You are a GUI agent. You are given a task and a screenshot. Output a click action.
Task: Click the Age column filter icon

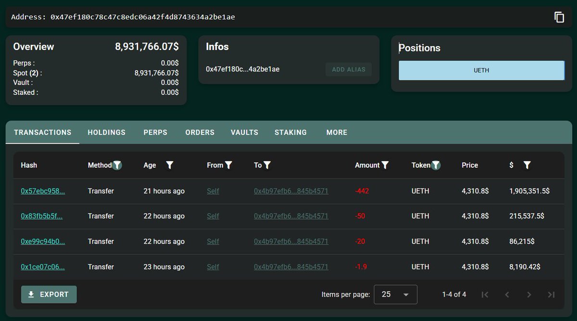click(169, 165)
